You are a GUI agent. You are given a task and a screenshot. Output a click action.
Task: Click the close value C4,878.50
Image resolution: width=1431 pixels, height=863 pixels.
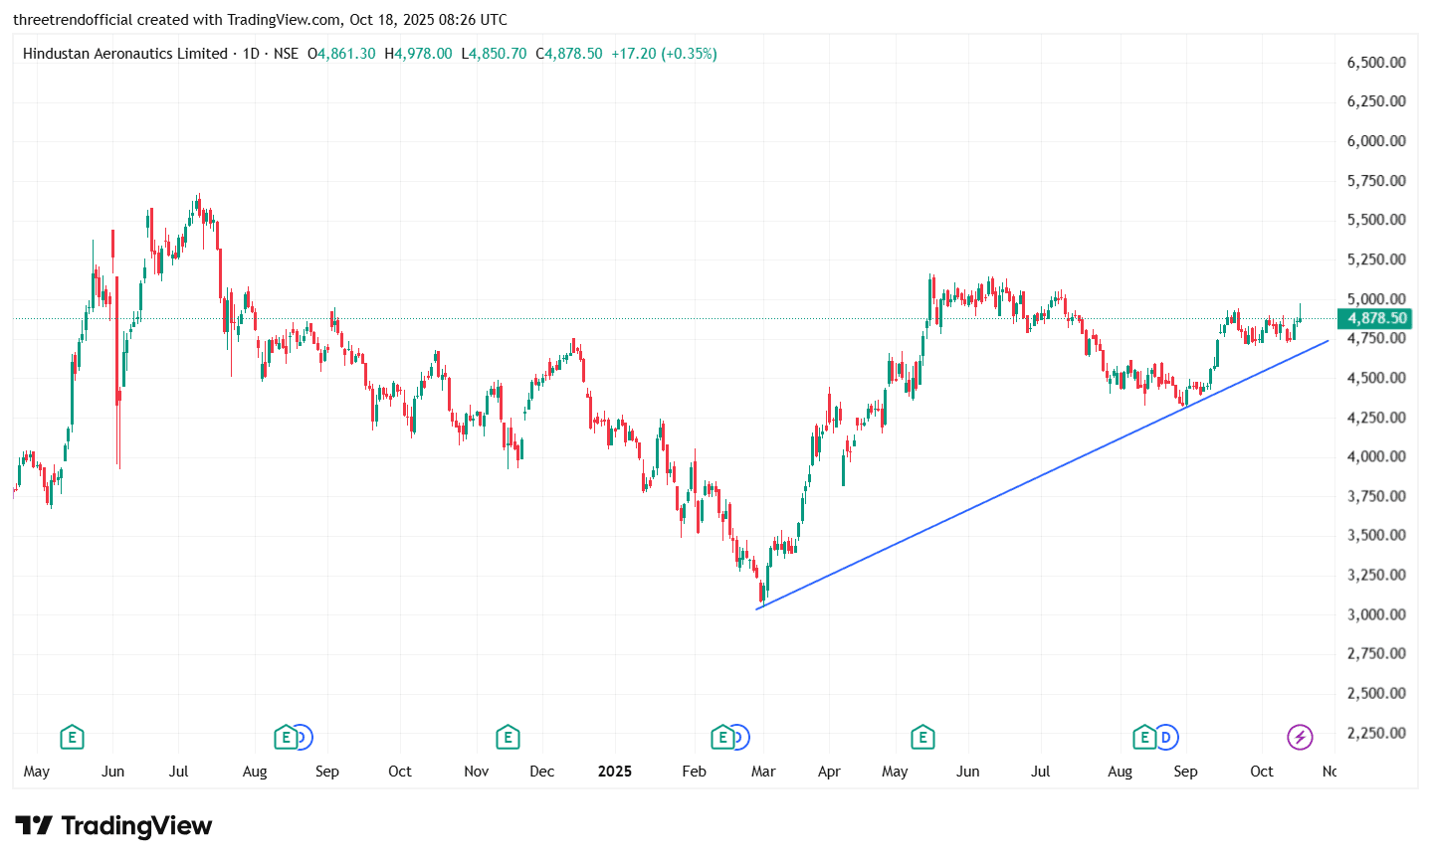tap(569, 54)
